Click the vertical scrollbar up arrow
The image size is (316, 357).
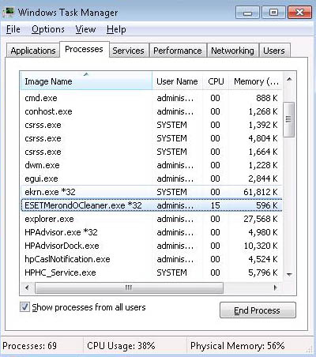click(289, 79)
